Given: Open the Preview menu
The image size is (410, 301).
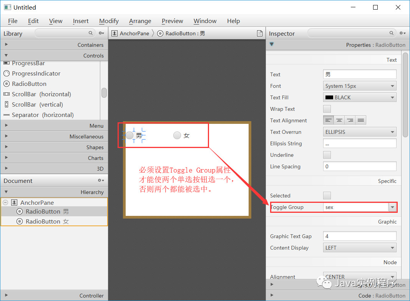Looking at the screenshot, I should 172,21.
